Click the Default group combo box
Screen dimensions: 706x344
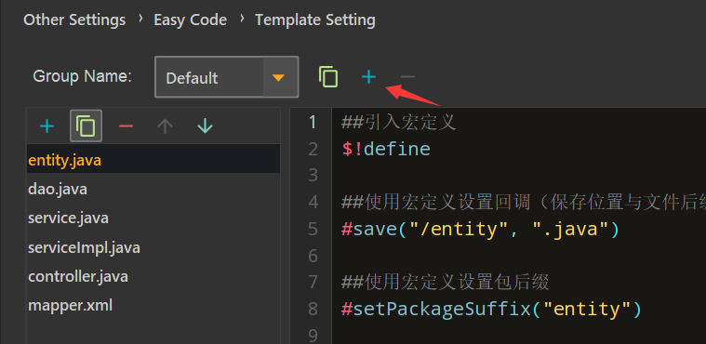point(226,77)
